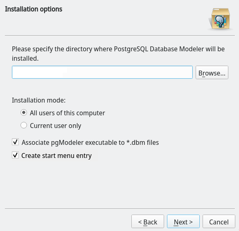The height and width of the screenshot is (231, 239).
Task: Click the "Create start menu entry" label
Action: 56,156
